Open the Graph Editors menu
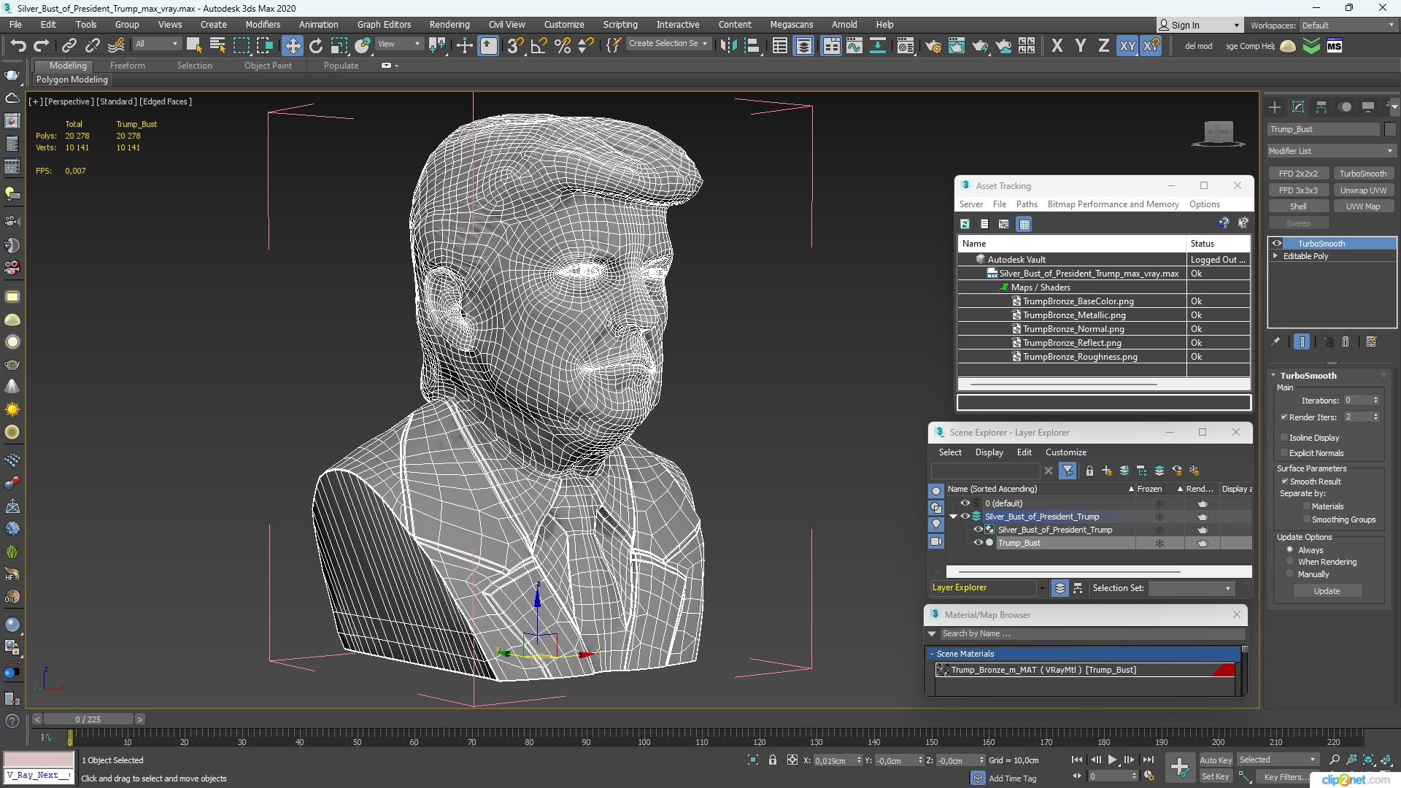This screenshot has width=1401, height=788. (x=385, y=25)
